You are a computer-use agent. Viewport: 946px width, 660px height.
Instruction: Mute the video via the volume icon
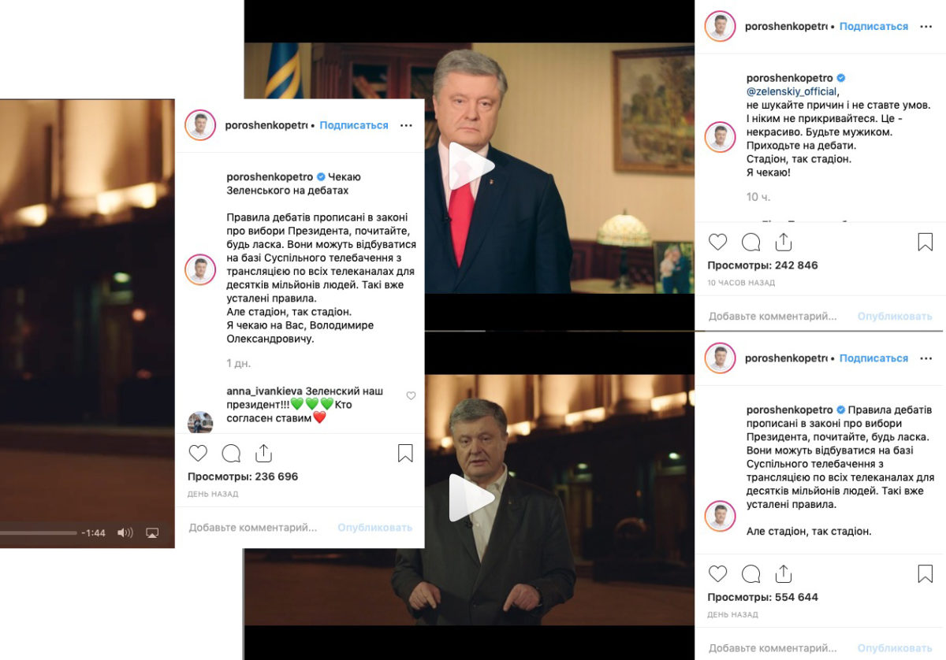125,533
